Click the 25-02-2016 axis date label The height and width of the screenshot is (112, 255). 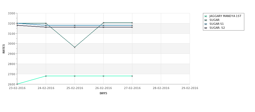click(x=75, y=88)
